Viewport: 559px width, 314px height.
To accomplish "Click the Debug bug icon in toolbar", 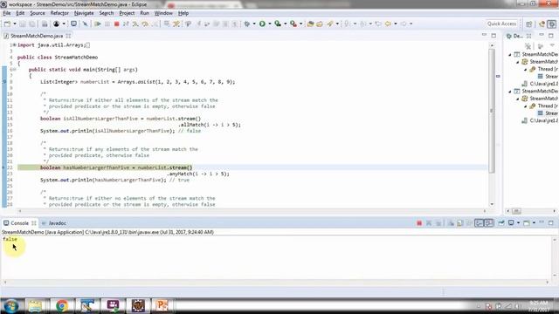I will pyautogui.click(x=246, y=24).
